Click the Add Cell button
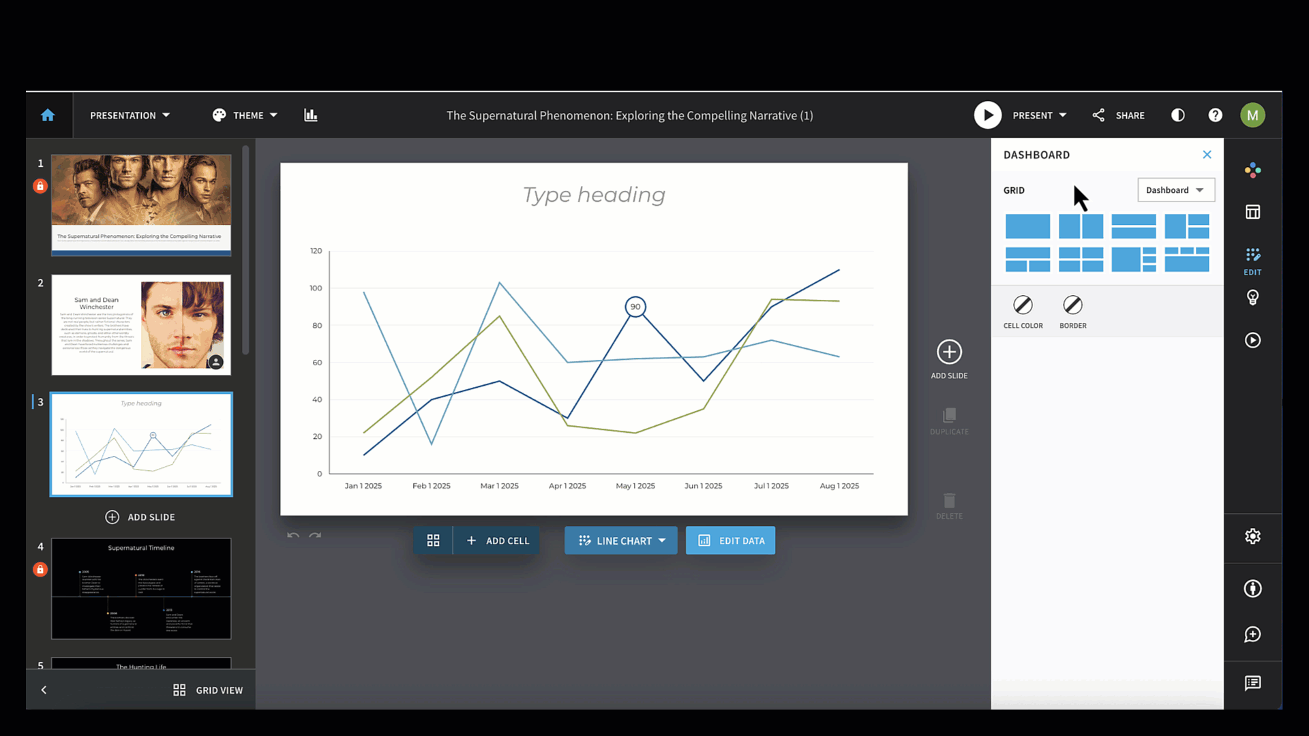 [497, 540]
